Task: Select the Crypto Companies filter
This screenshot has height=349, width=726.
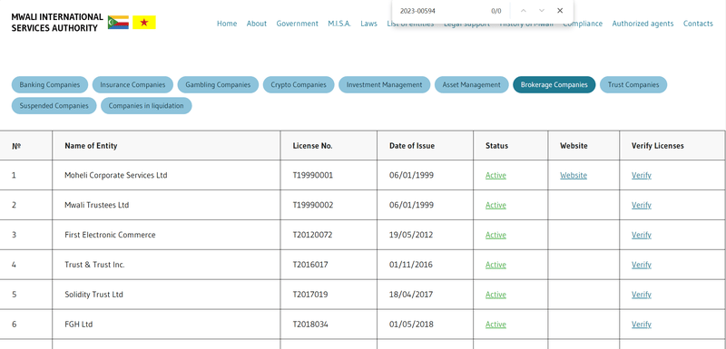Action: click(x=299, y=84)
